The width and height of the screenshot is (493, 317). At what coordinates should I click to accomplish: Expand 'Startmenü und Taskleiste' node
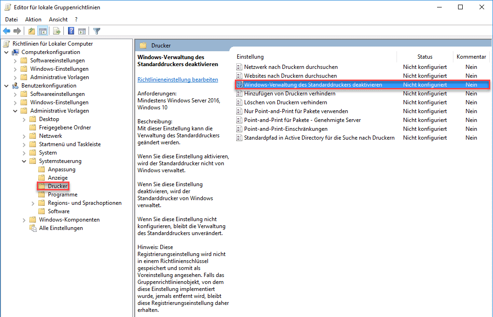click(x=24, y=144)
